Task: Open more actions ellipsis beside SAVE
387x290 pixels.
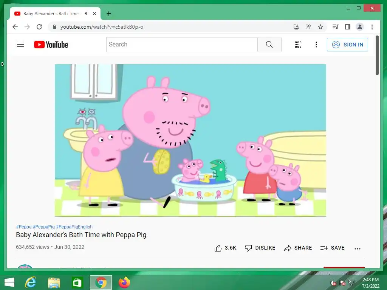Action: [x=358, y=248]
